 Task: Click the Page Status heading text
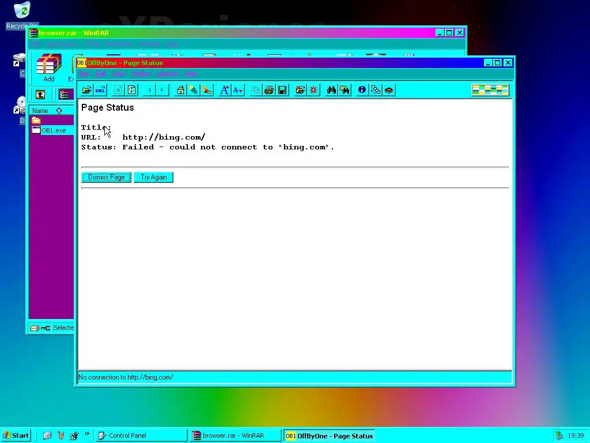pyautogui.click(x=108, y=107)
